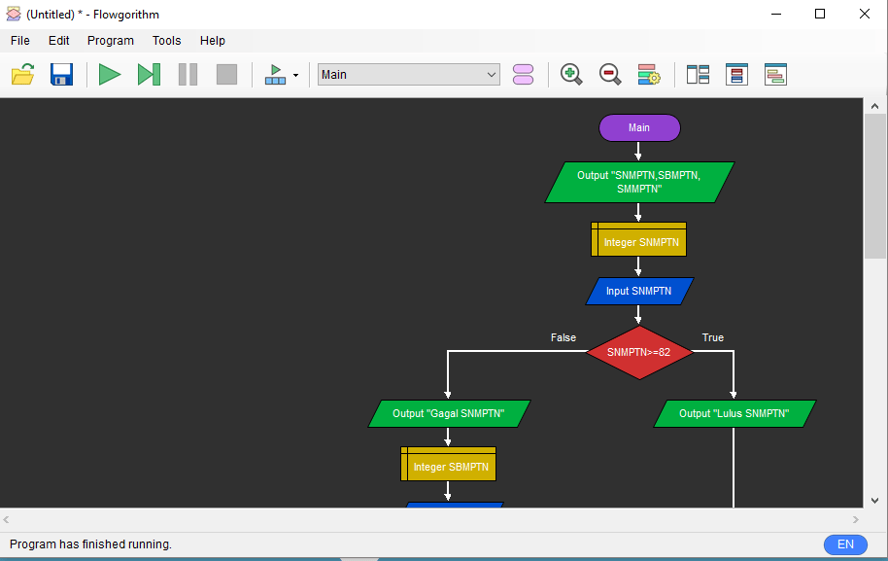Pause the running program
The width and height of the screenshot is (888, 561).
188,75
